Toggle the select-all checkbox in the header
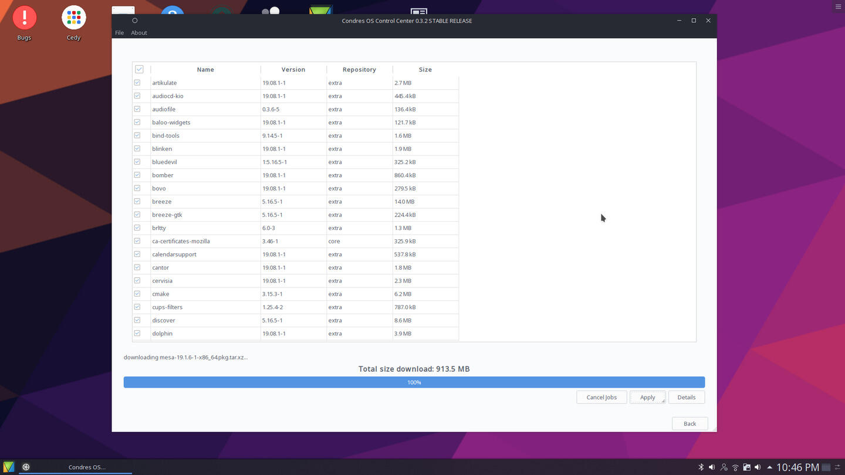This screenshot has height=475, width=845. coord(139,69)
